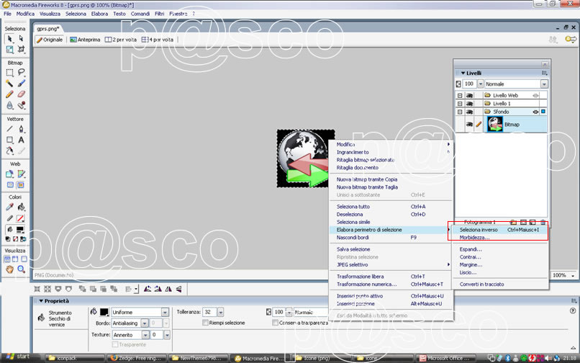Image resolution: width=580 pixels, height=363 pixels.
Task: Select the Pointer tool
Action: (10, 38)
